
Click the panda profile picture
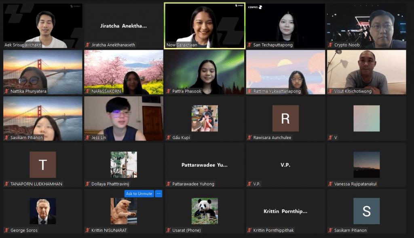coord(205,211)
